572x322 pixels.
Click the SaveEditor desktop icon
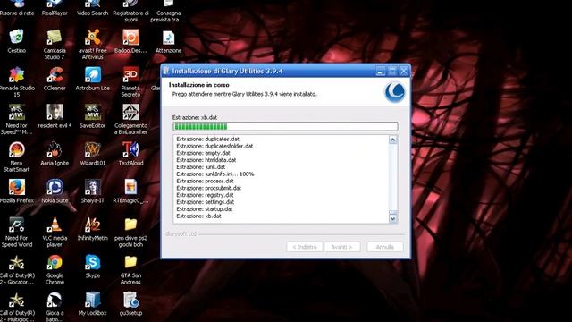tap(93, 112)
